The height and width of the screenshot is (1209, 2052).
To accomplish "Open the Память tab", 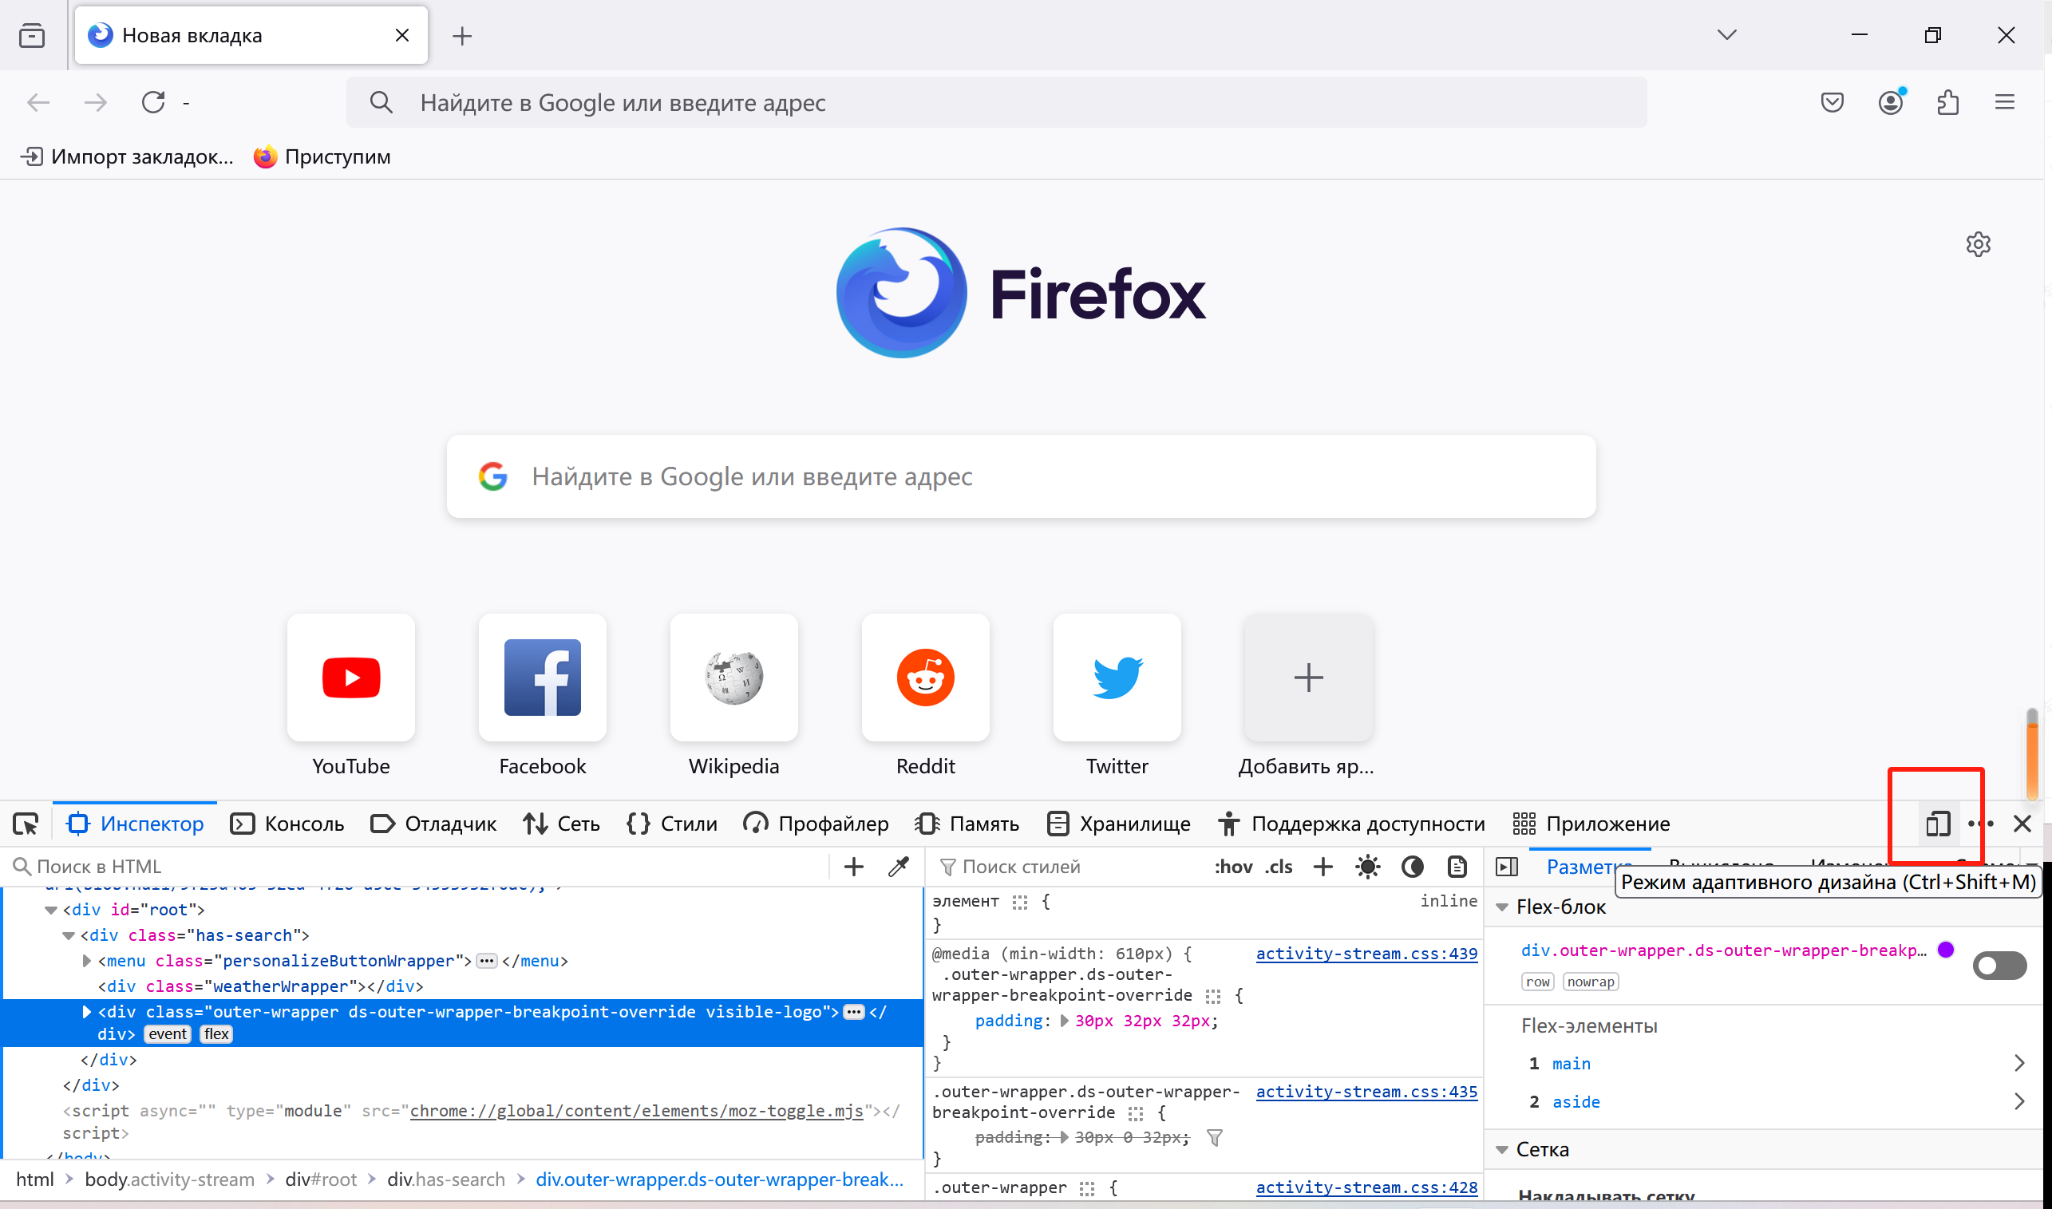I will coord(967,824).
